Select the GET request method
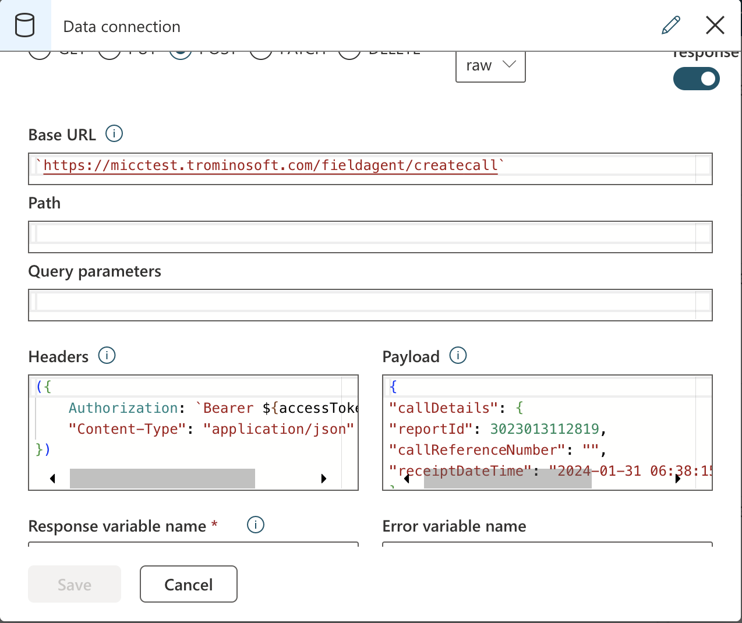Screen dimensions: 742x623 pyautogui.click(x=39, y=52)
